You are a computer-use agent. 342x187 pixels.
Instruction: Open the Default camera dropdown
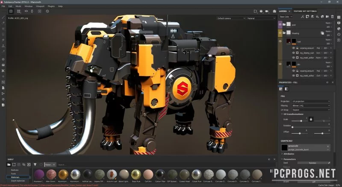click(x=231, y=18)
